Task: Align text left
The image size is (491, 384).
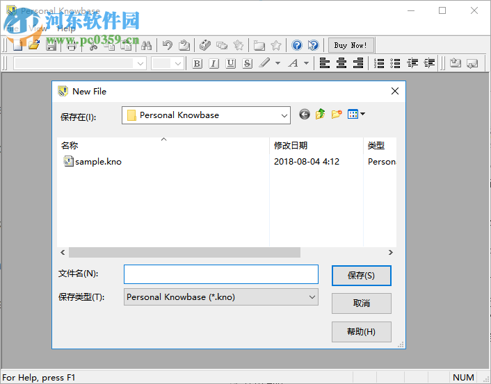Action: tap(324, 63)
